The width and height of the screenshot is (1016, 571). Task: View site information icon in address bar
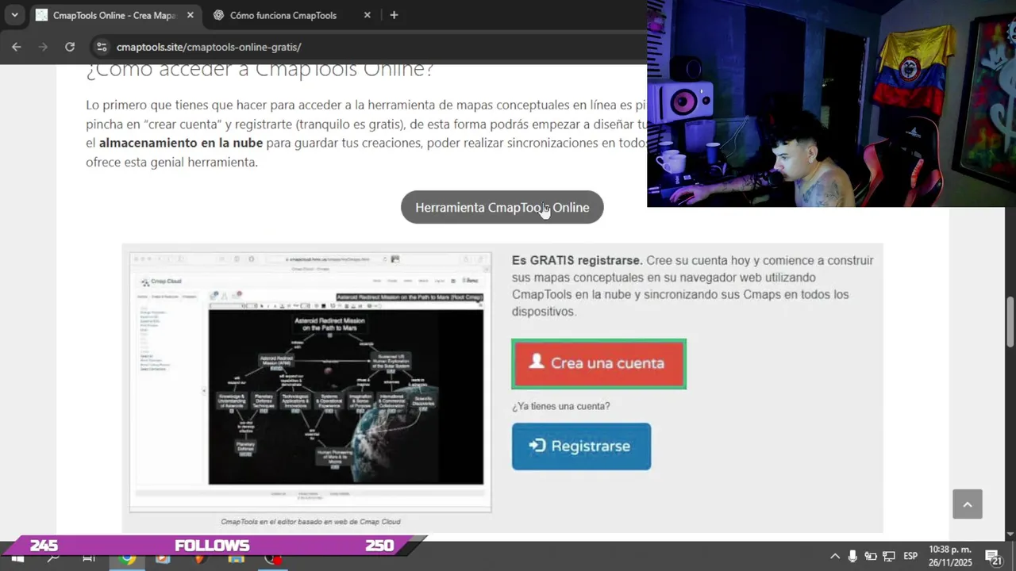tap(100, 47)
